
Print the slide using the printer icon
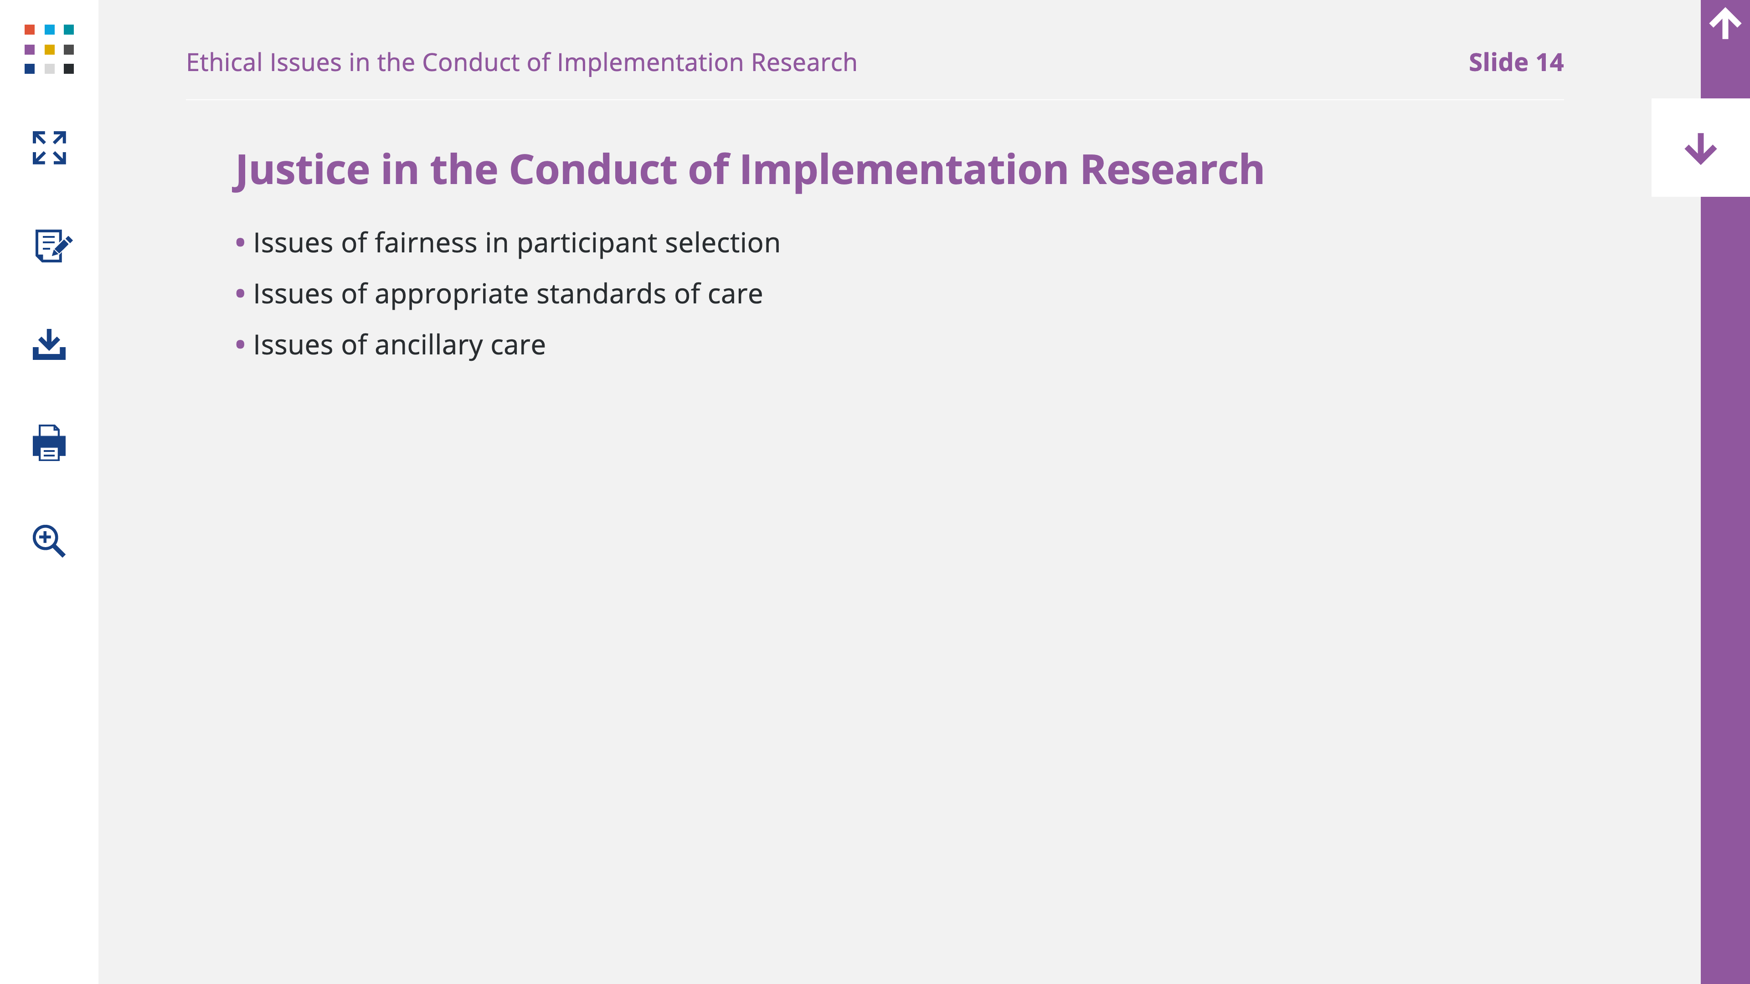click(x=49, y=443)
